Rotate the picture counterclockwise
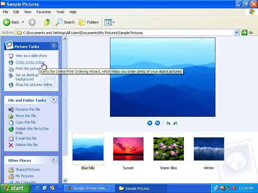The width and height of the screenshot is (258, 193). pos(175,123)
